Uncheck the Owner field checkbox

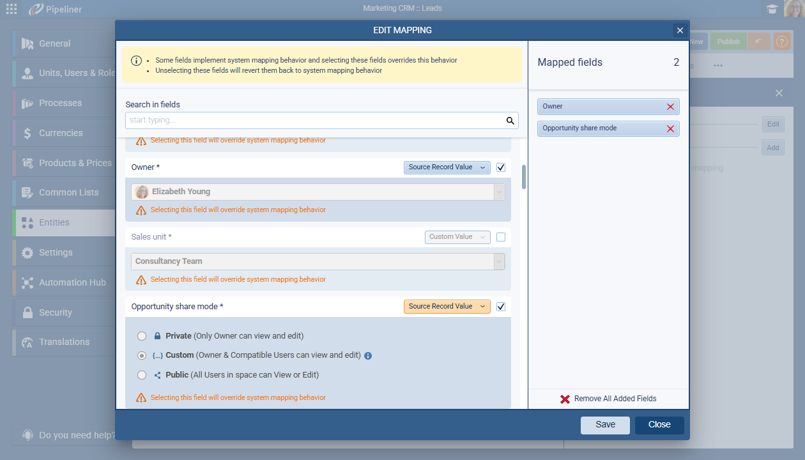click(501, 167)
